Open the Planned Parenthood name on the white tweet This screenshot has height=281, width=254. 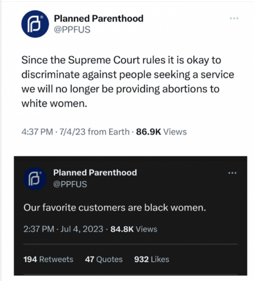98,18
